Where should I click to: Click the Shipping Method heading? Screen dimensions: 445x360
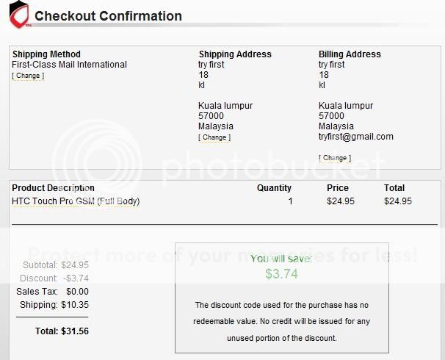pyautogui.click(x=46, y=54)
